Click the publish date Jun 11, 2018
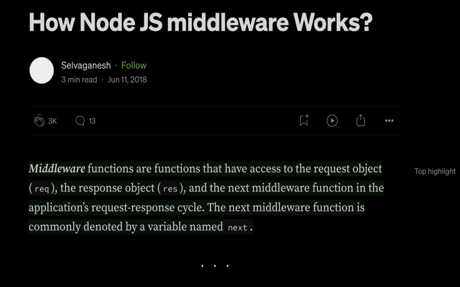This screenshot has width=460, height=287. (128, 80)
